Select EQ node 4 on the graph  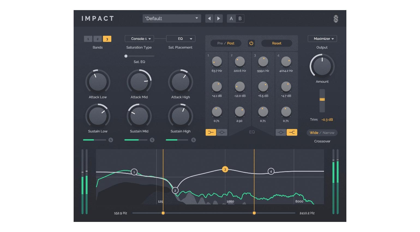(x=271, y=171)
